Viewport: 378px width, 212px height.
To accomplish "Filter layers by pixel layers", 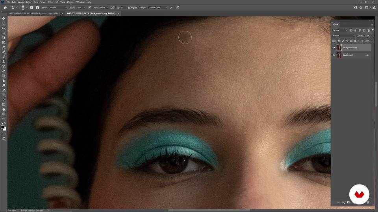I will click(351, 31).
